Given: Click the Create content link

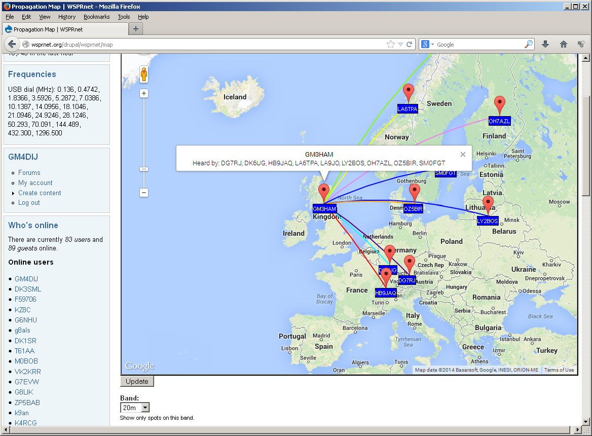Looking at the screenshot, I should click(x=40, y=193).
